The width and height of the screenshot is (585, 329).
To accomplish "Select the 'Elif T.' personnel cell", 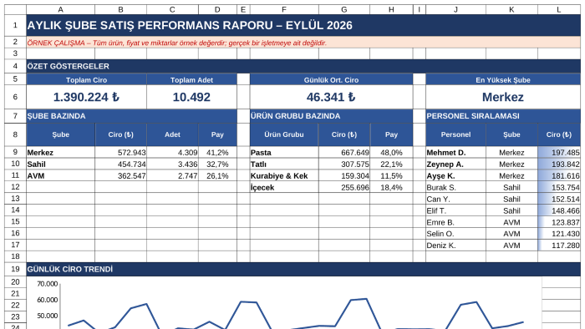I will coord(455,210).
